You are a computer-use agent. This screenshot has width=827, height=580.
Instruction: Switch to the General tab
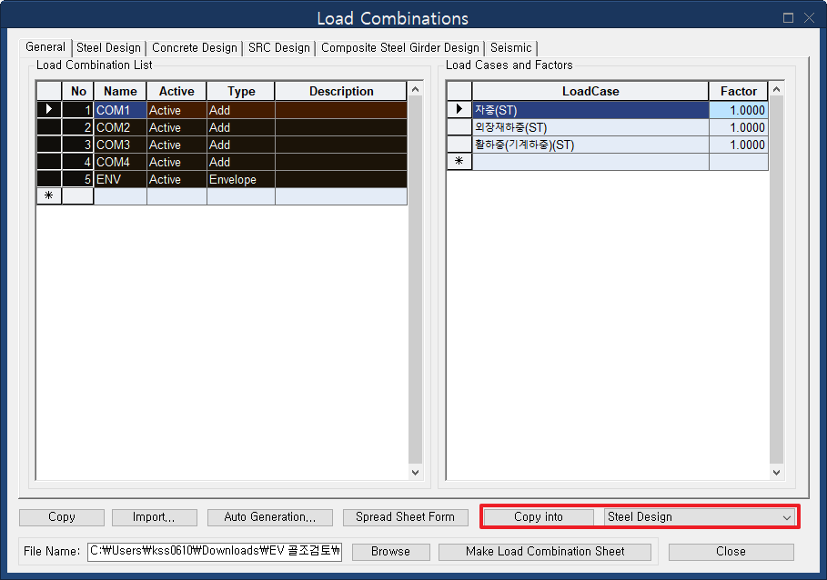point(45,47)
